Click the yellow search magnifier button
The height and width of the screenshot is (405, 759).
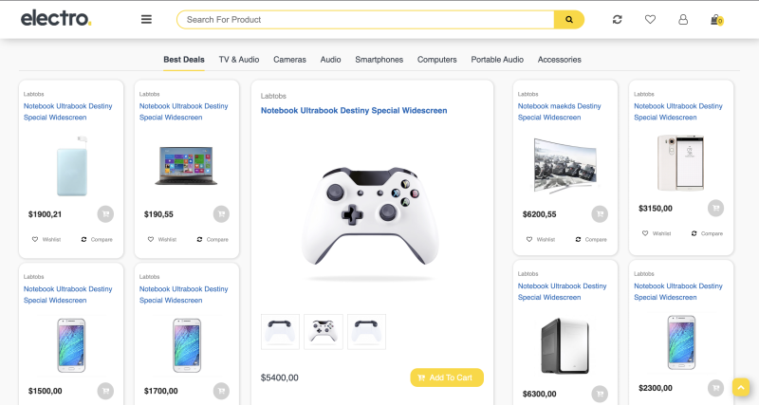tap(569, 19)
